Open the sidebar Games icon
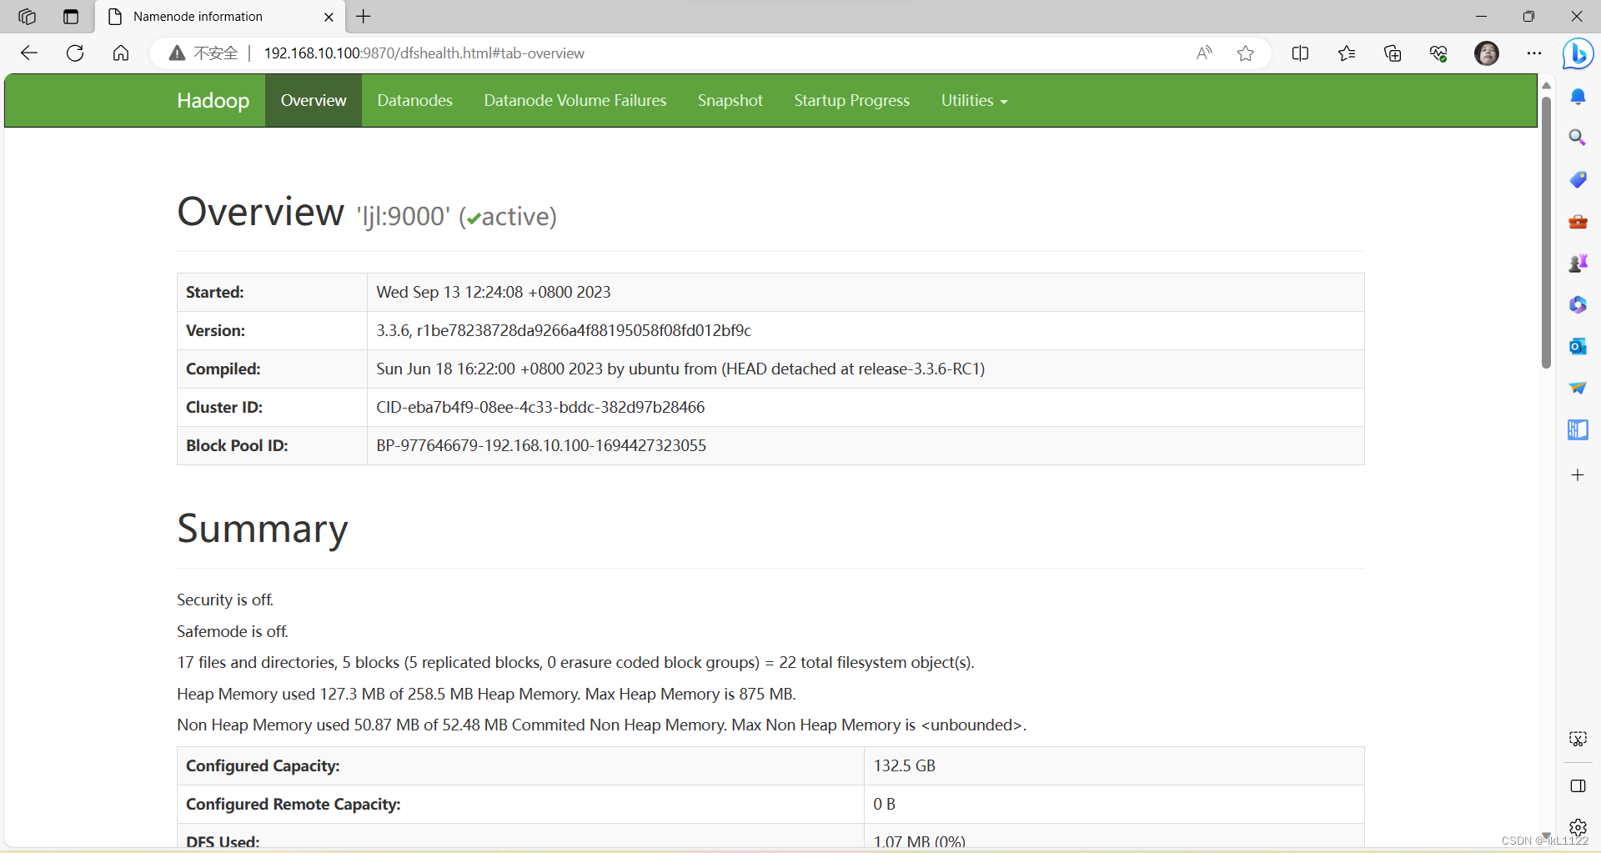Viewport: 1601px width, 853px height. [1578, 263]
